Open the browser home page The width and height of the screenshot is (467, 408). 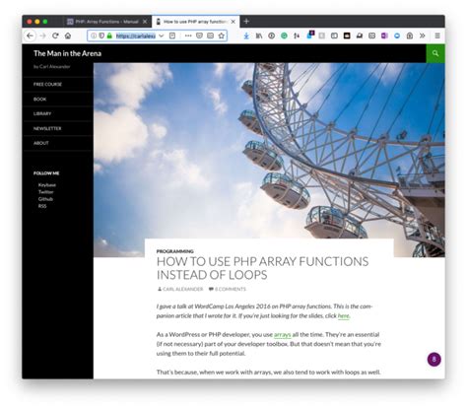[68, 35]
